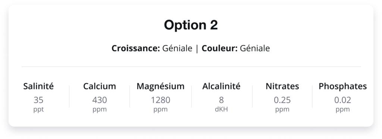Click the alkalinity value 8
The image size is (382, 139).
pyautogui.click(x=221, y=100)
